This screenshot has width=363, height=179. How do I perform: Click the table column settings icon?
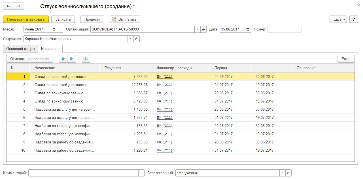pyautogui.click(x=86, y=59)
